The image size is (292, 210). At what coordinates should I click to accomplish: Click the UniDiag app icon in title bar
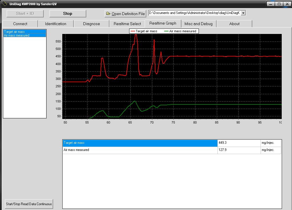(x=5, y=4)
